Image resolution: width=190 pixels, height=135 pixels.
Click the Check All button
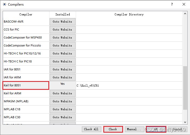(x=91, y=129)
